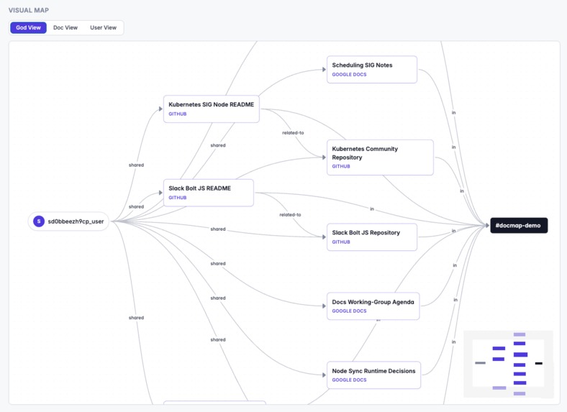
Task: Click the purple S user avatar
Action: click(39, 221)
